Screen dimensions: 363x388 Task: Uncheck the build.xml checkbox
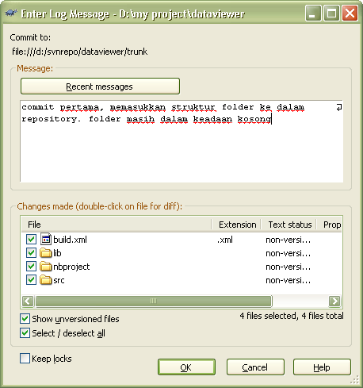[31, 240]
